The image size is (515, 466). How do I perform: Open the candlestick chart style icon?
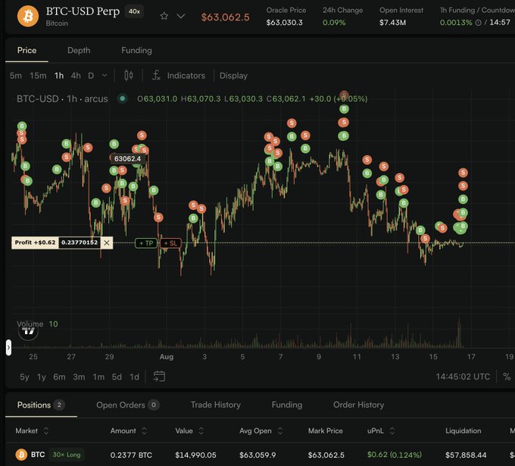click(129, 75)
